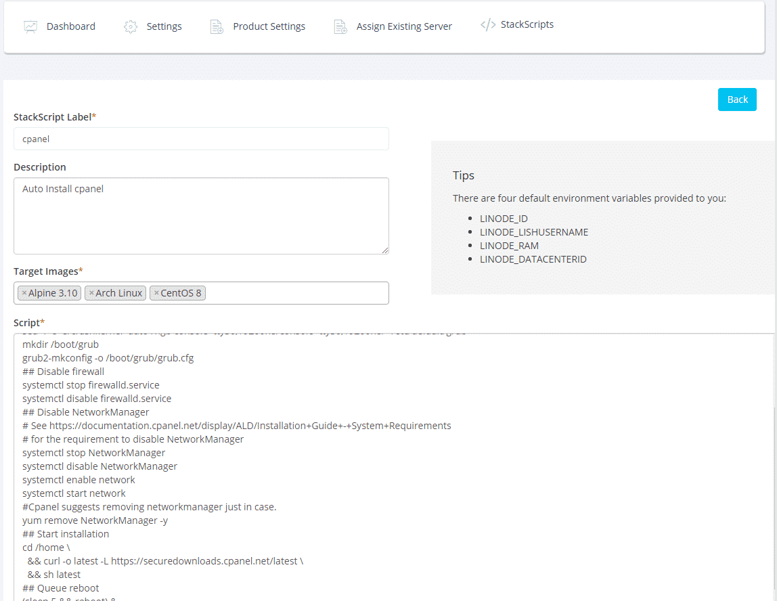Screen dimensions: 777x601
Task: Click the Dashboard chart icon
Action: point(30,27)
